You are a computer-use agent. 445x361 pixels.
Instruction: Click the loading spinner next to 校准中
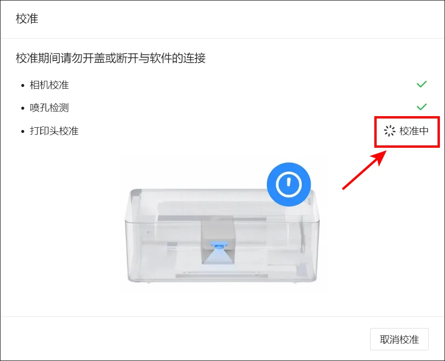(389, 131)
